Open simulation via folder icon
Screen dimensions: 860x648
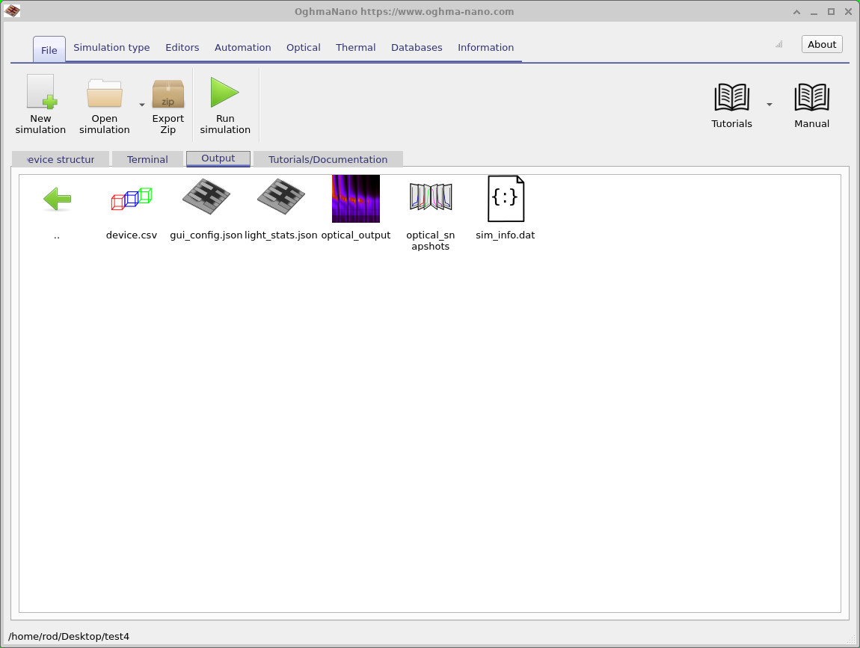pos(104,93)
